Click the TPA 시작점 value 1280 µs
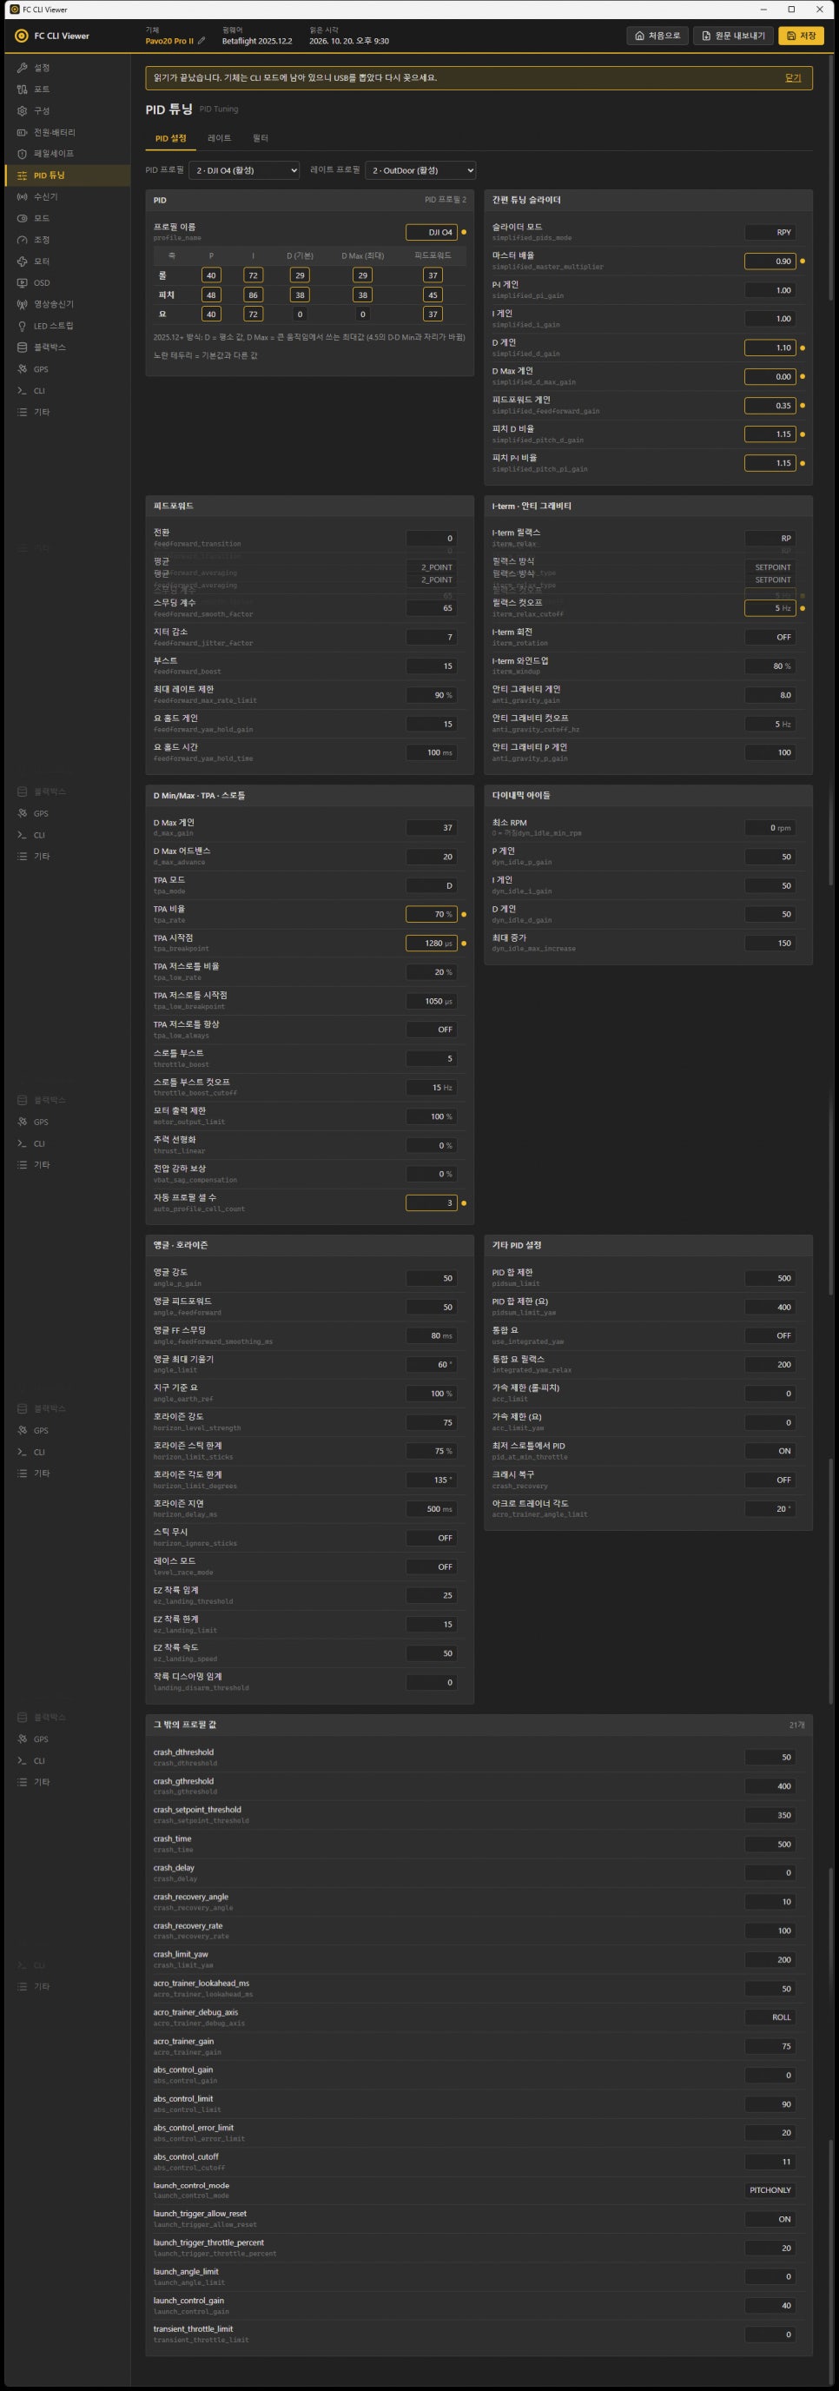The height and width of the screenshot is (2391, 839). coord(432,943)
